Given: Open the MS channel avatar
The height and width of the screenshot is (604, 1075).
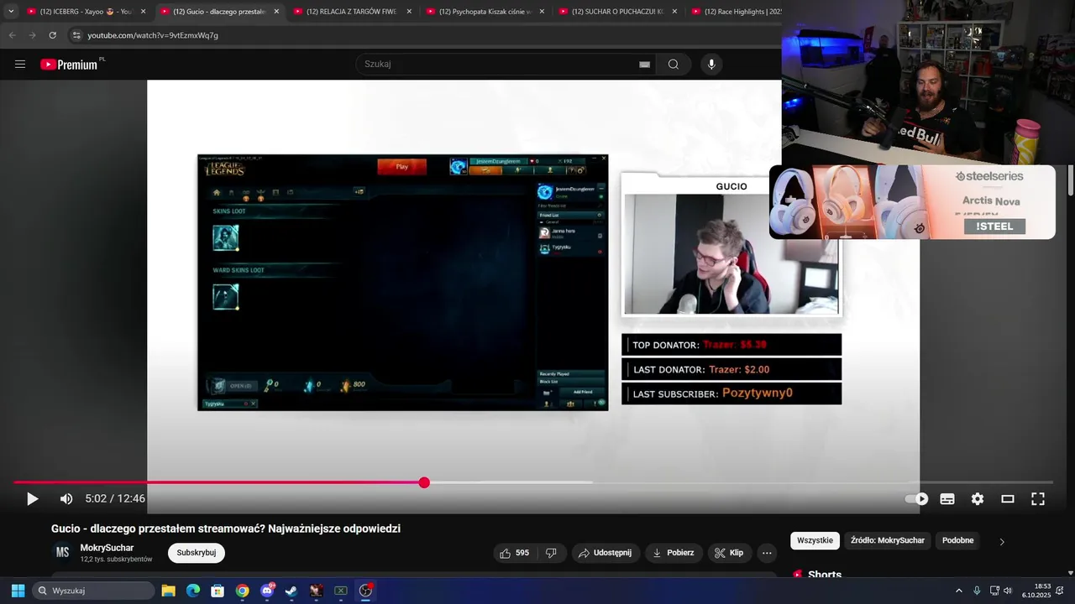Looking at the screenshot, I should pyautogui.click(x=62, y=552).
